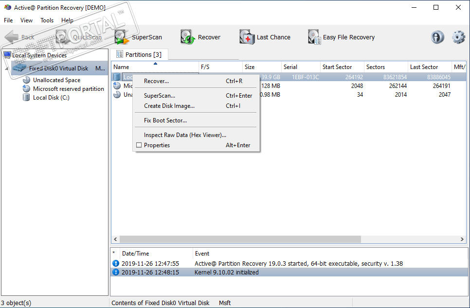Choose Recover... from the context menu
The width and height of the screenshot is (470, 308).
197,81
